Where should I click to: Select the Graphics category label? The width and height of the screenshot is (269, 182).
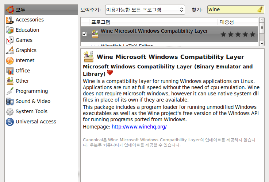point(26,50)
